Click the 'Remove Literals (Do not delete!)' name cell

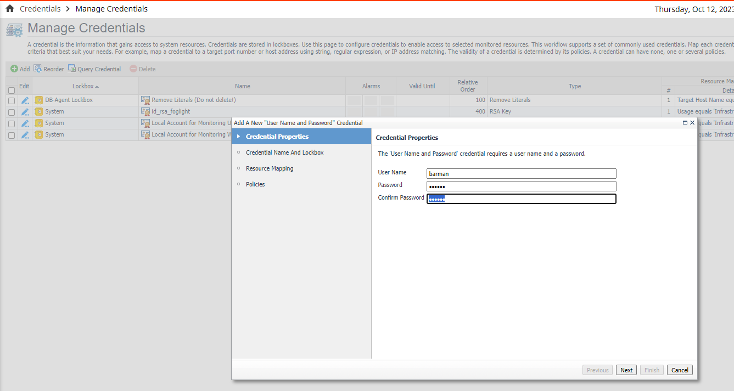tap(194, 100)
